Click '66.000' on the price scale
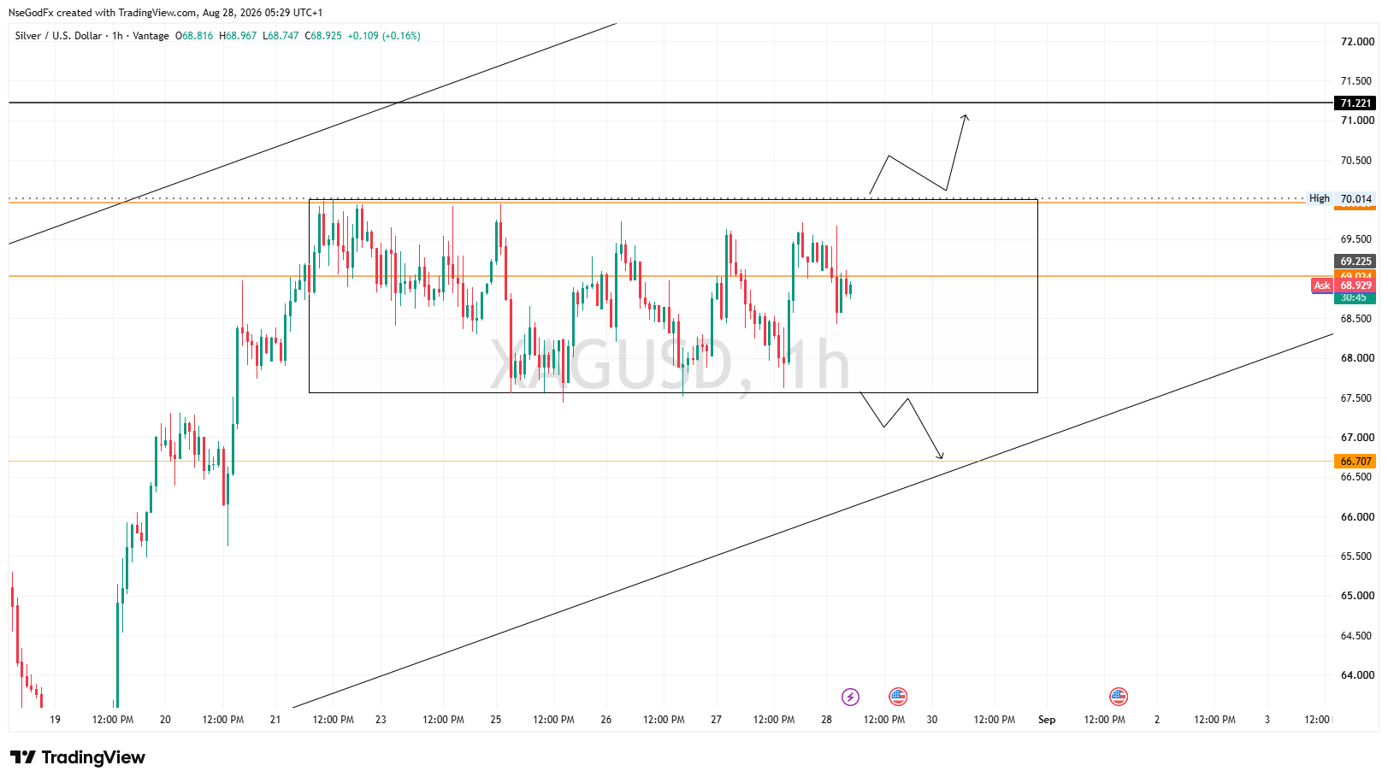Image resolution: width=1388 pixels, height=783 pixels. 1357,517
